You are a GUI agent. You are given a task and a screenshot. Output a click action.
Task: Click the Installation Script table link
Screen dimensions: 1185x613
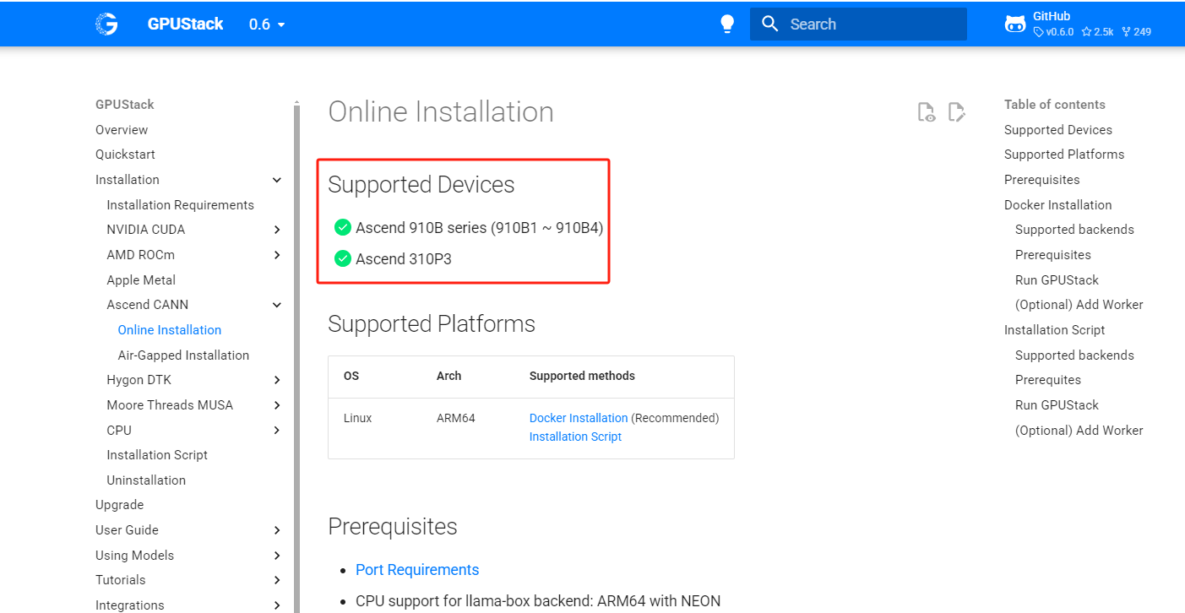coord(575,437)
